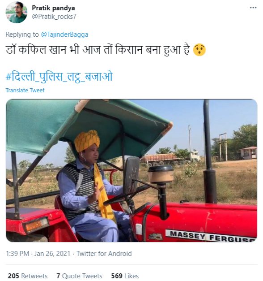Open the Hindi #दिल्ली_पुलिस hashtag link
Image resolution: width=263 pixels, height=281 pixels.
pos(59,77)
